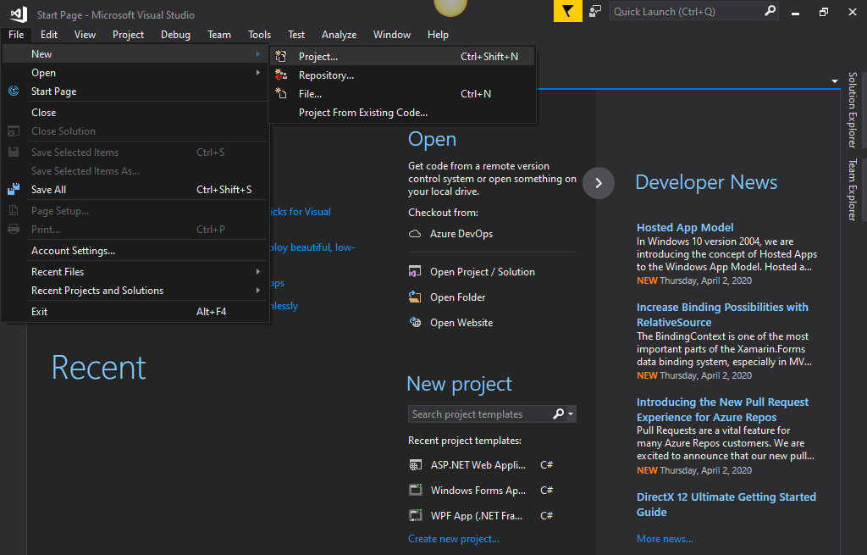
Task: Click the Repository icon in New submenu
Action: [x=281, y=75]
